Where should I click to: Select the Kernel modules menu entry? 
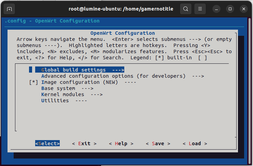(62, 94)
